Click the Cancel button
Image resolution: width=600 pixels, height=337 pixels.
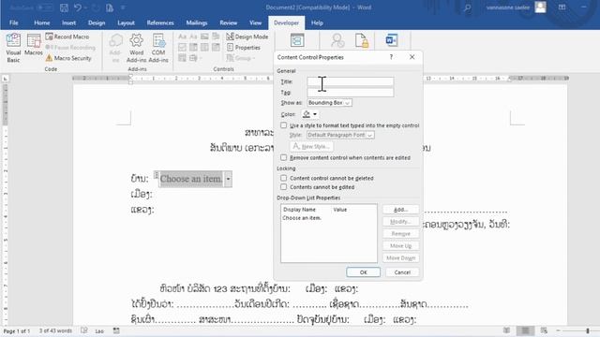pyautogui.click(x=402, y=272)
